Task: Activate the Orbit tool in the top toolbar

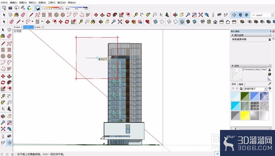Action: coord(175,15)
